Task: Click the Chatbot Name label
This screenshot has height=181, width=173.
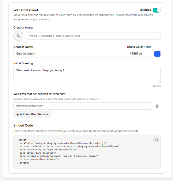Action: click(23, 47)
